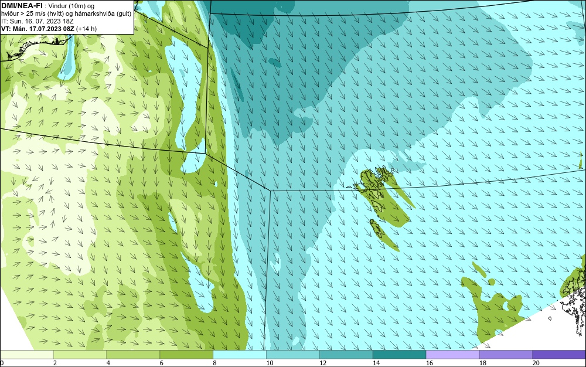Click the small southern Faroe island outline

(x=376, y=229)
